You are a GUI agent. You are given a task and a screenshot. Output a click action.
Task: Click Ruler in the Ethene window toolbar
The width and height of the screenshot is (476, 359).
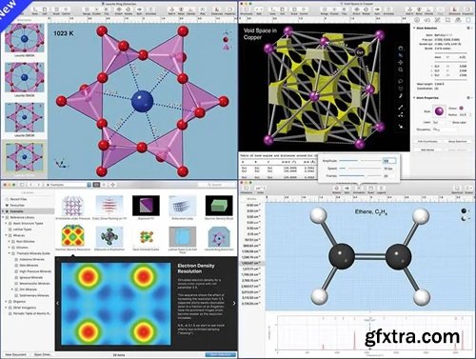click(370, 189)
